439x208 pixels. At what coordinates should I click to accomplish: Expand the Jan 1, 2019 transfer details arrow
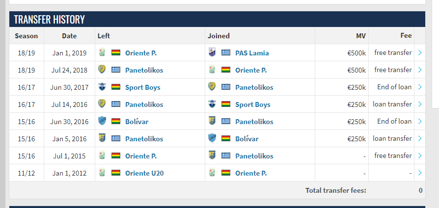[x=420, y=53]
